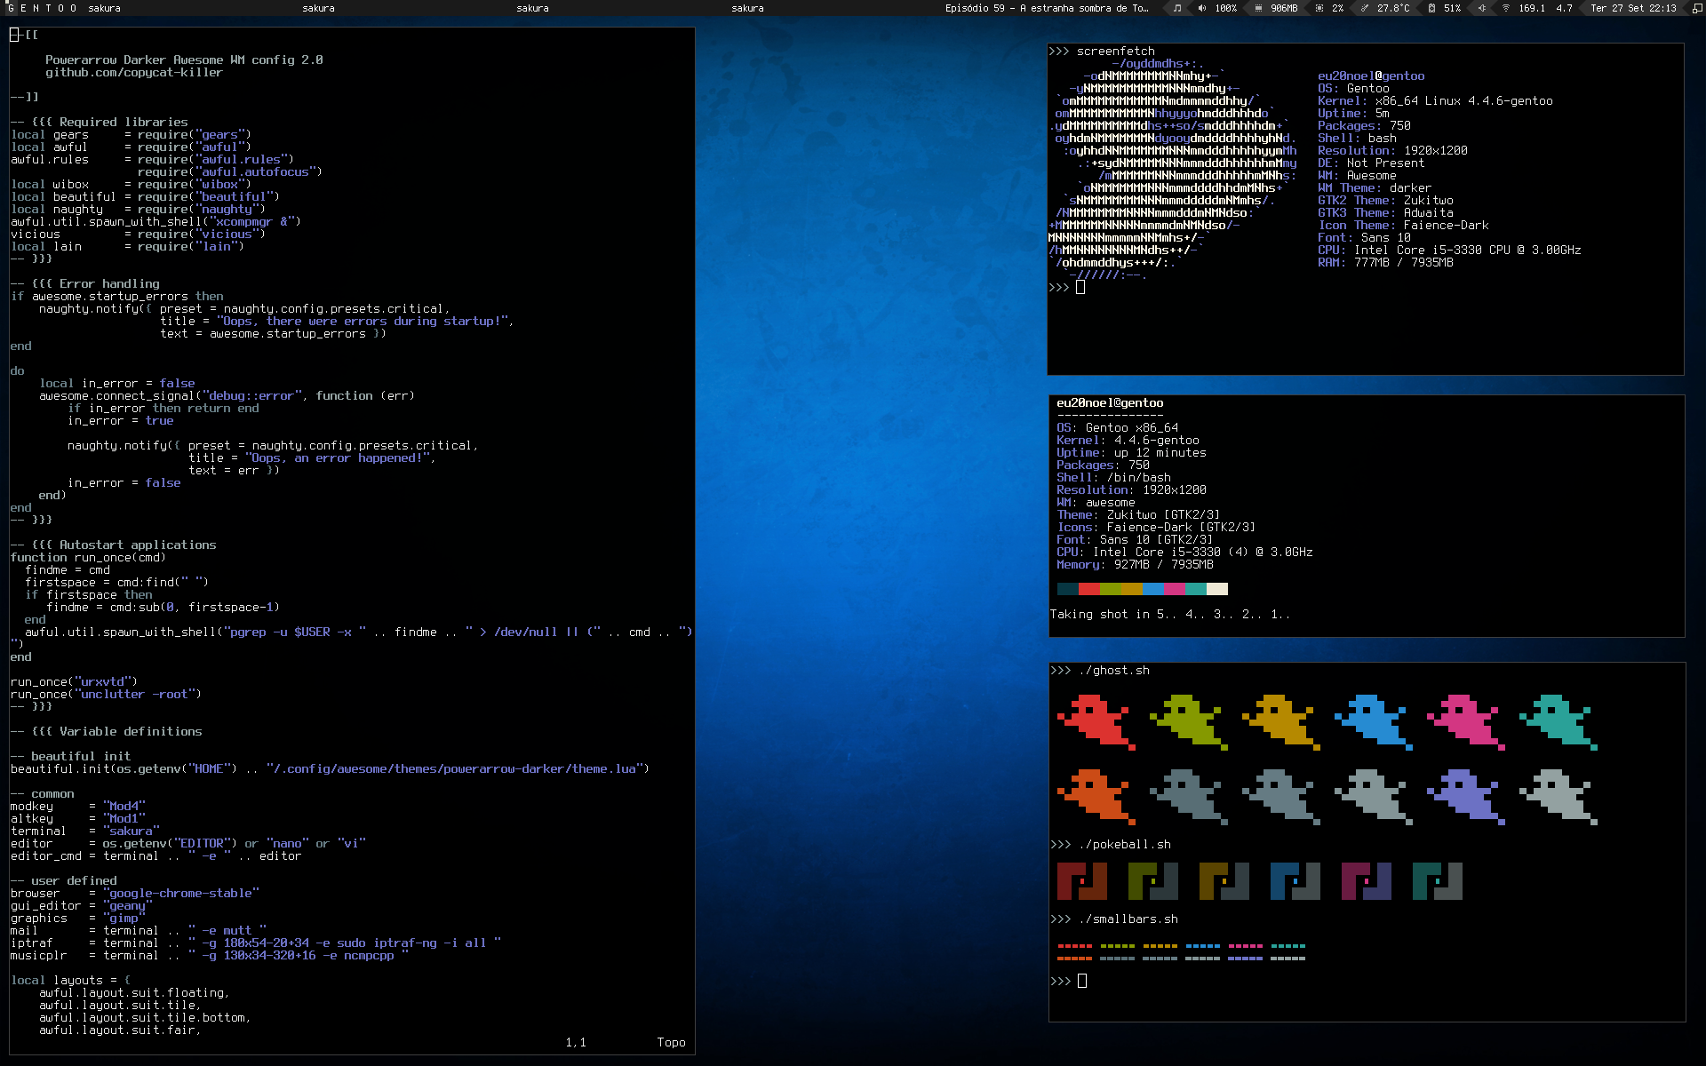The image size is (1706, 1066).
Task: Click the '906MB' memory value
Action: click(x=1284, y=8)
